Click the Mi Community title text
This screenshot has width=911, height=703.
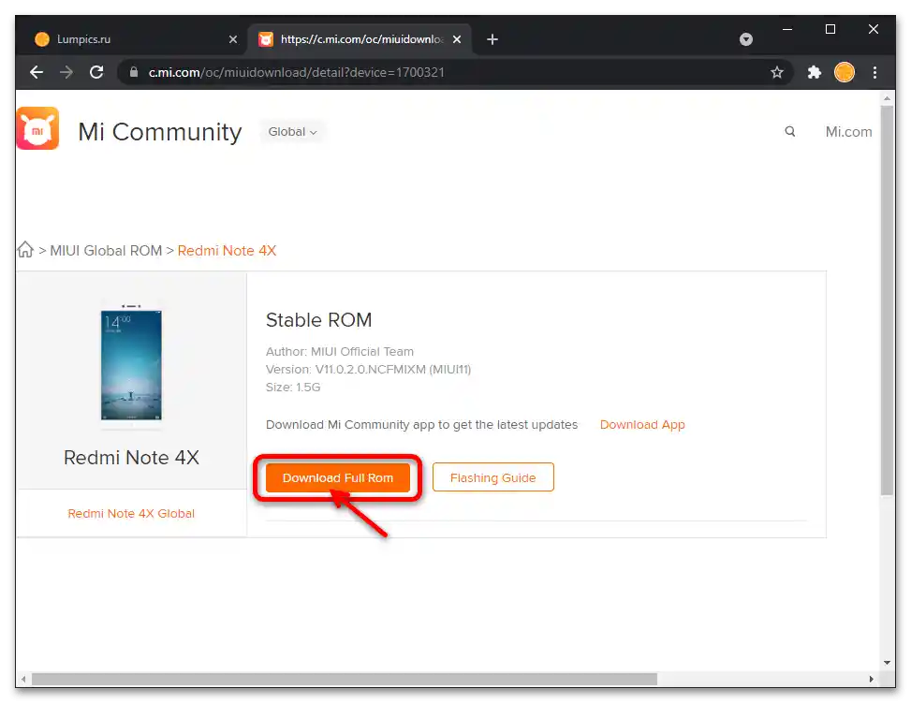pyautogui.click(x=160, y=132)
